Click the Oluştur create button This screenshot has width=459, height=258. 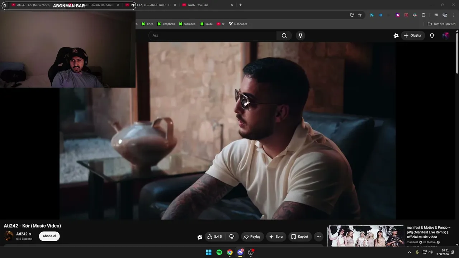[413, 35]
